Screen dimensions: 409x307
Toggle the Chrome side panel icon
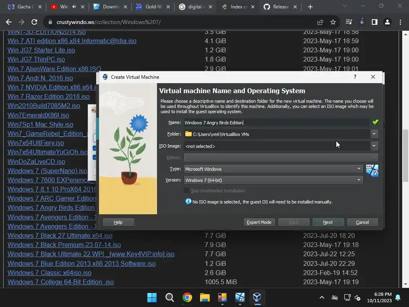[375, 22]
